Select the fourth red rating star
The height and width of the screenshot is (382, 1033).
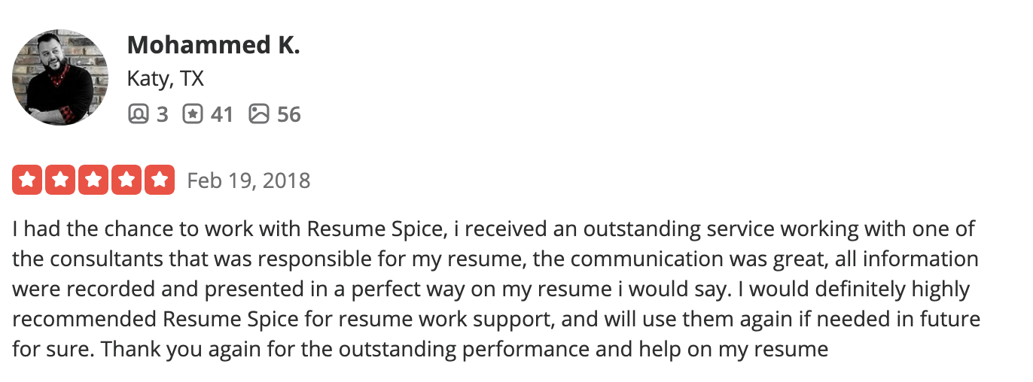point(126,180)
